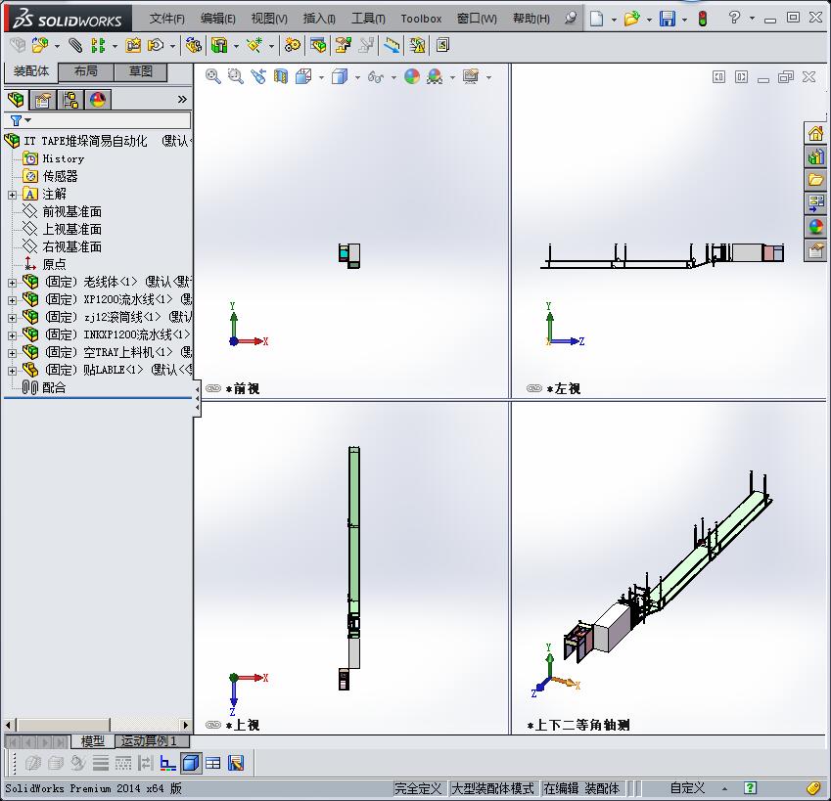Expand the 注解 annotations tree node
831x801 pixels.
[x=12, y=195]
